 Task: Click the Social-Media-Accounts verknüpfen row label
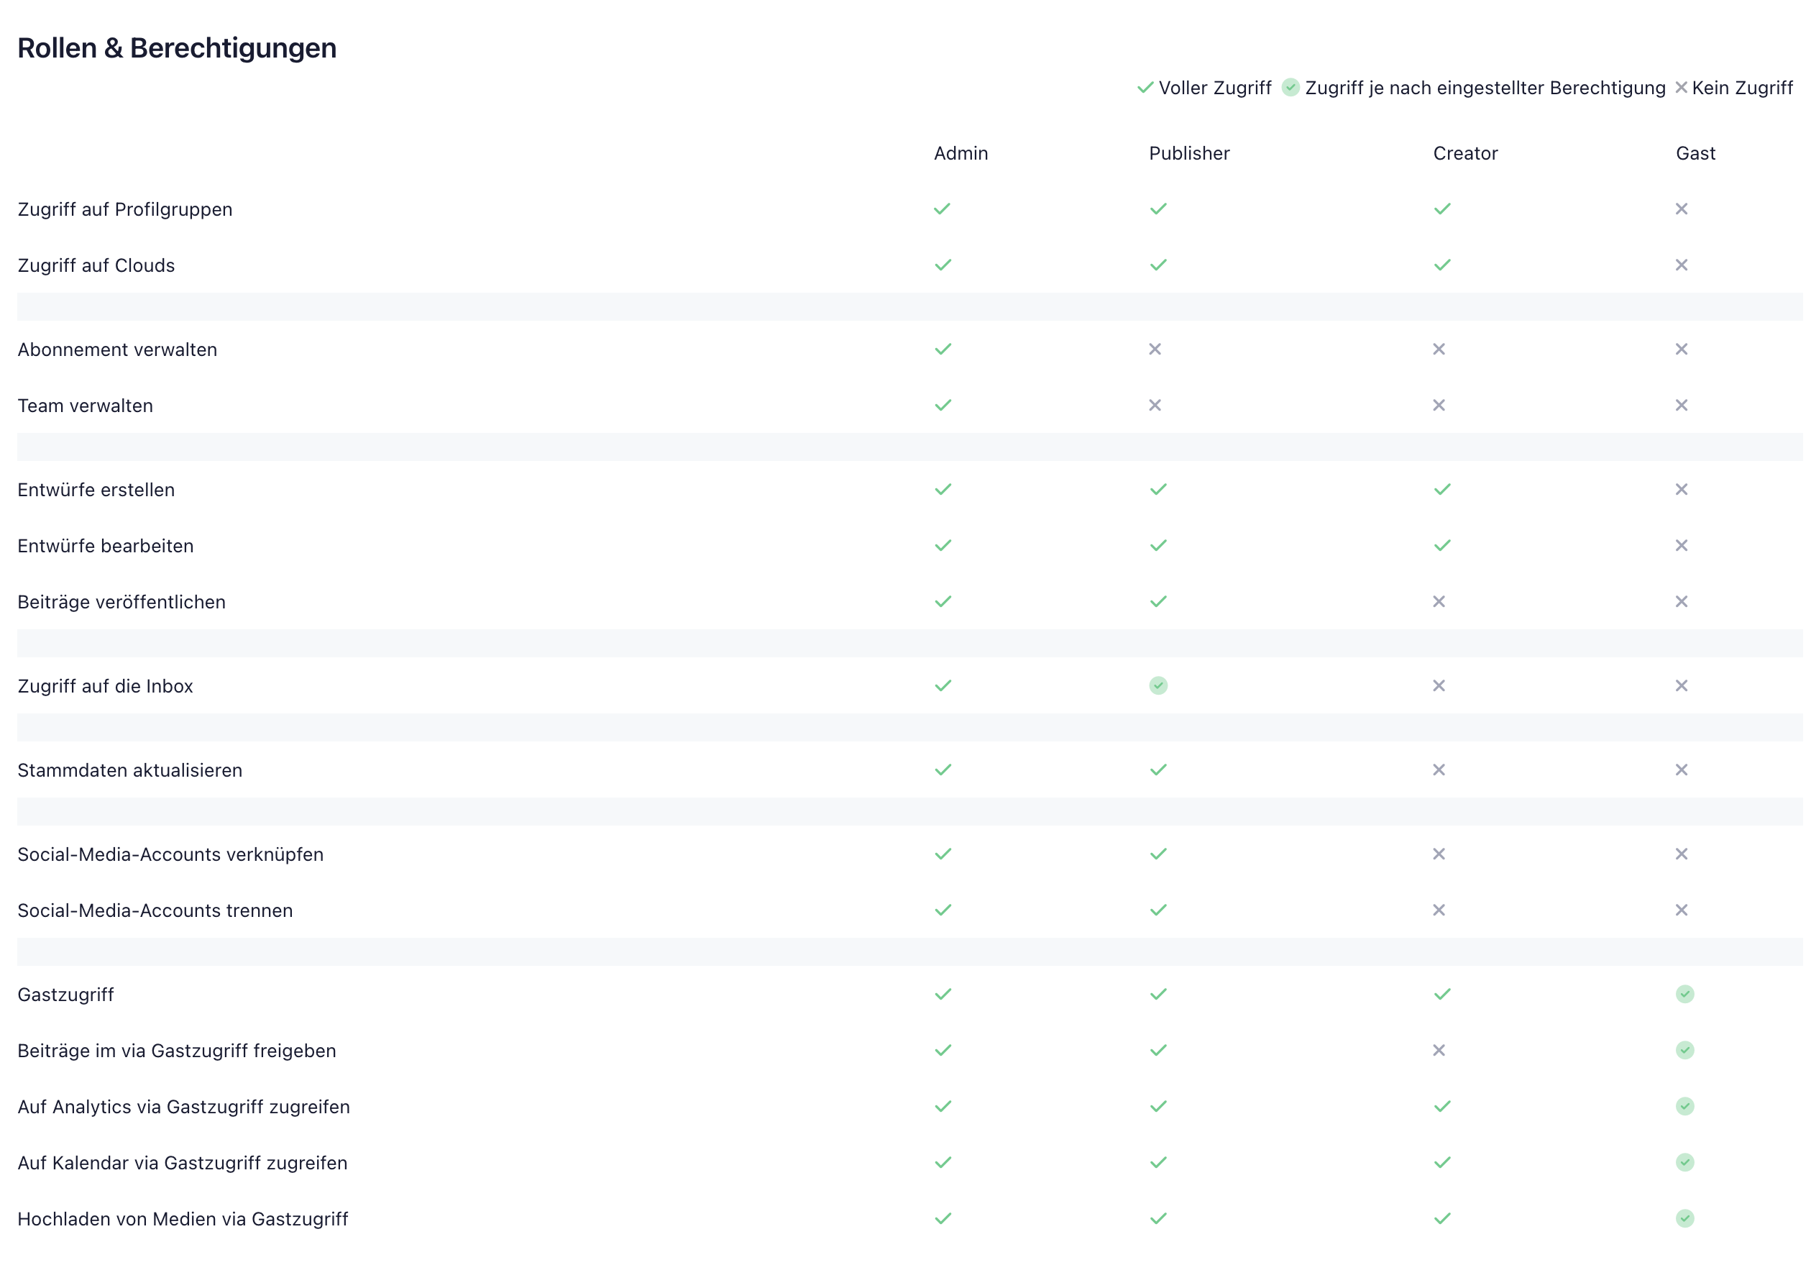(170, 854)
